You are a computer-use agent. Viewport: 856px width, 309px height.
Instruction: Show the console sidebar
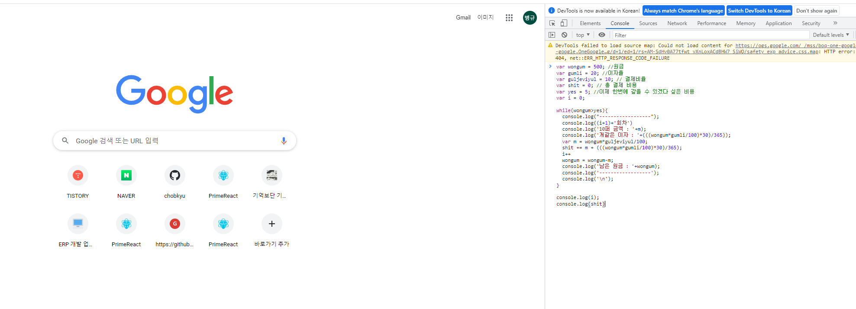(x=552, y=35)
